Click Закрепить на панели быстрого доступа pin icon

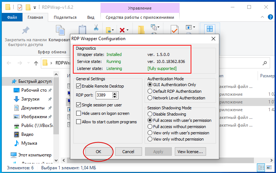point(26,30)
